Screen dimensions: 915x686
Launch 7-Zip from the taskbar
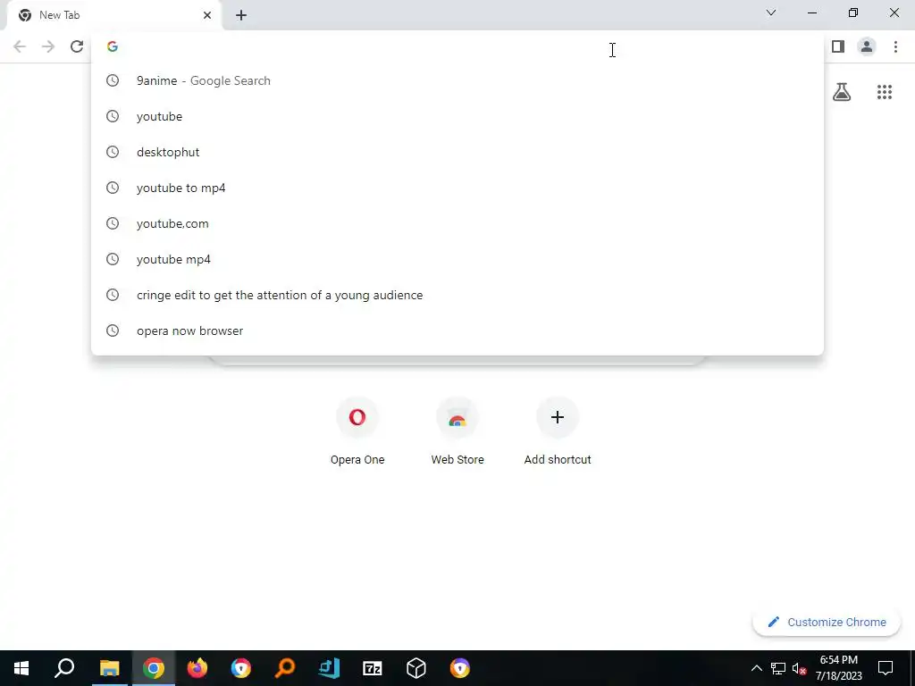click(373, 668)
